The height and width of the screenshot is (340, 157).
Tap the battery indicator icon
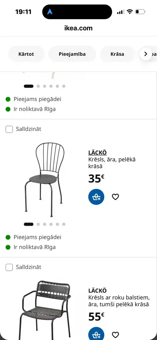coord(140,12)
